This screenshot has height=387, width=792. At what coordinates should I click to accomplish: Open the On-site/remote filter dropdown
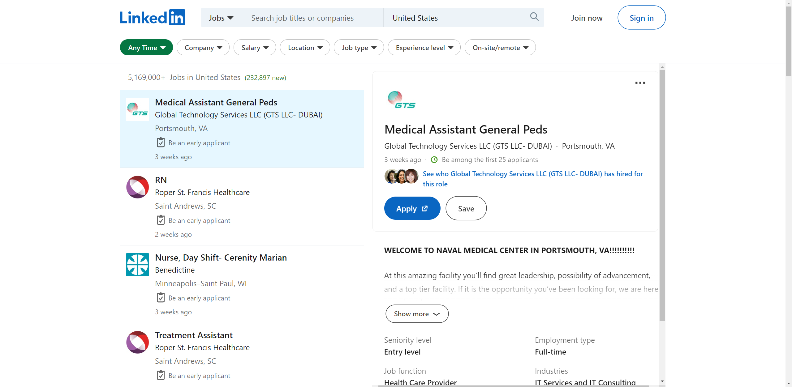click(500, 47)
